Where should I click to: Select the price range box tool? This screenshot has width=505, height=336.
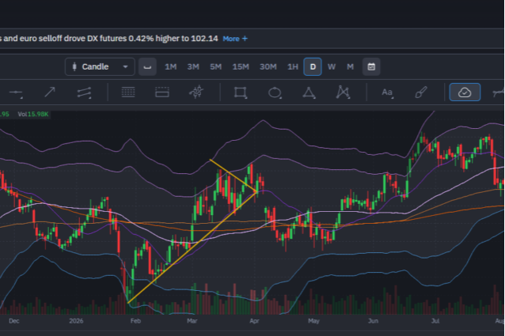(x=162, y=92)
